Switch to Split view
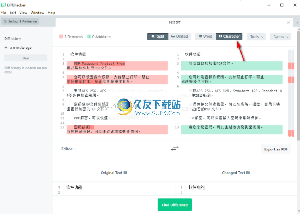This screenshot has width=300, height=214. 158,37
